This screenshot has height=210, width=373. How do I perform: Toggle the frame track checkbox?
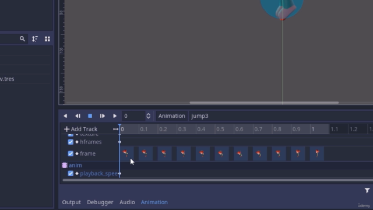pos(71,153)
